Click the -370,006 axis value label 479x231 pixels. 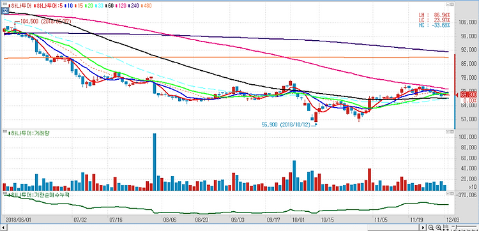[466, 195]
